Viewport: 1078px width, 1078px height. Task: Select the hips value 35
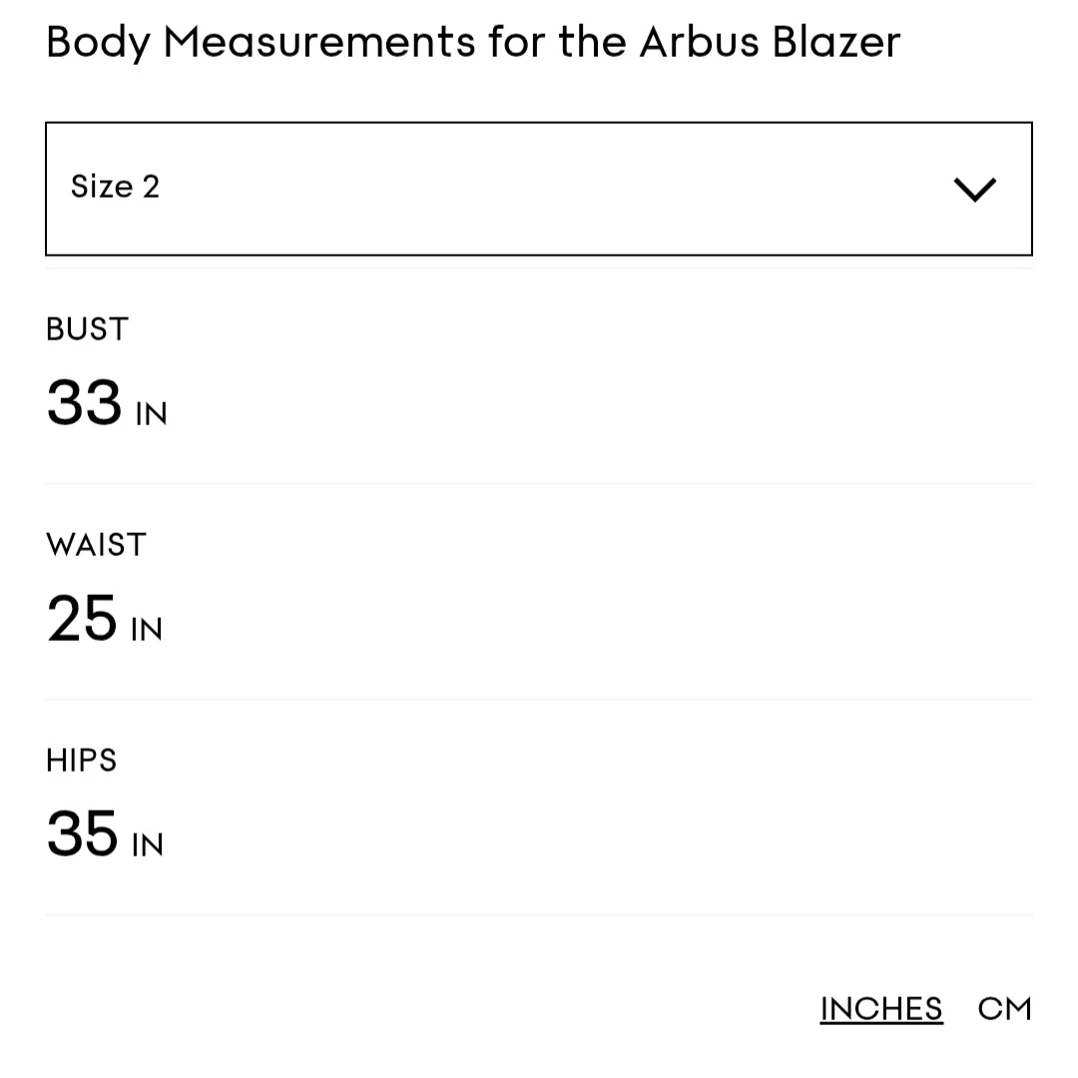(x=82, y=834)
